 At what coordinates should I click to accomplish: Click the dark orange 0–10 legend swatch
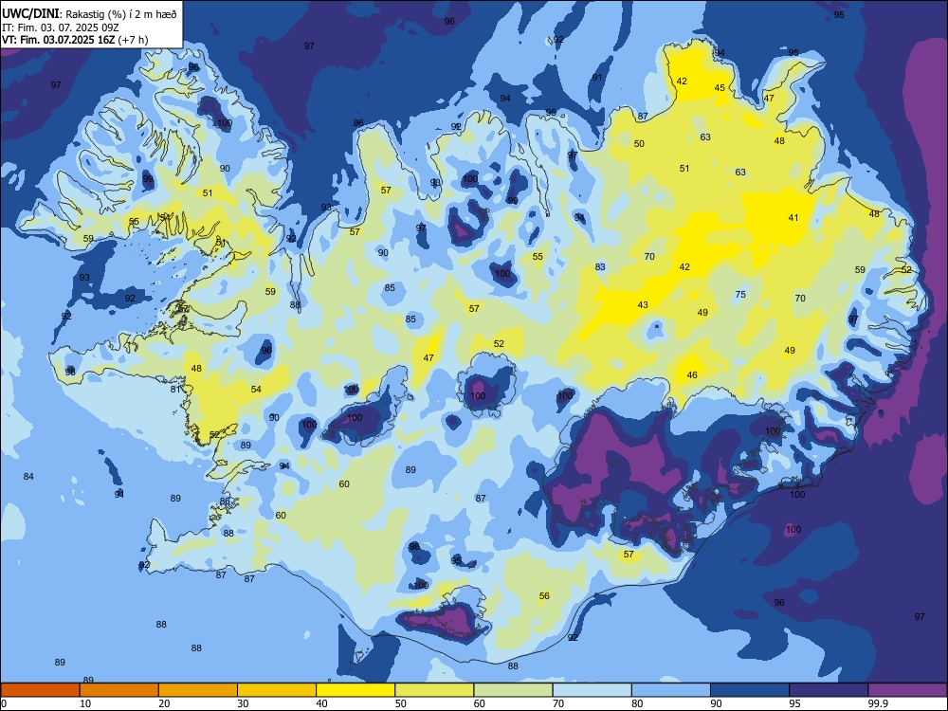click(x=40, y=690)
